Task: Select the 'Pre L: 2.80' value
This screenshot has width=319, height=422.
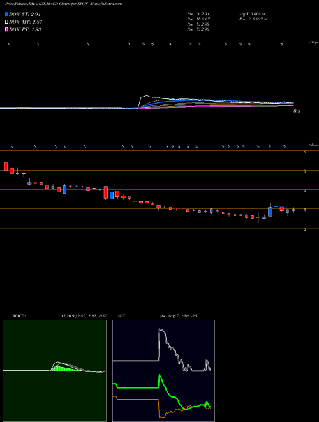Action: pyautogui.click(x=198, y=24)
